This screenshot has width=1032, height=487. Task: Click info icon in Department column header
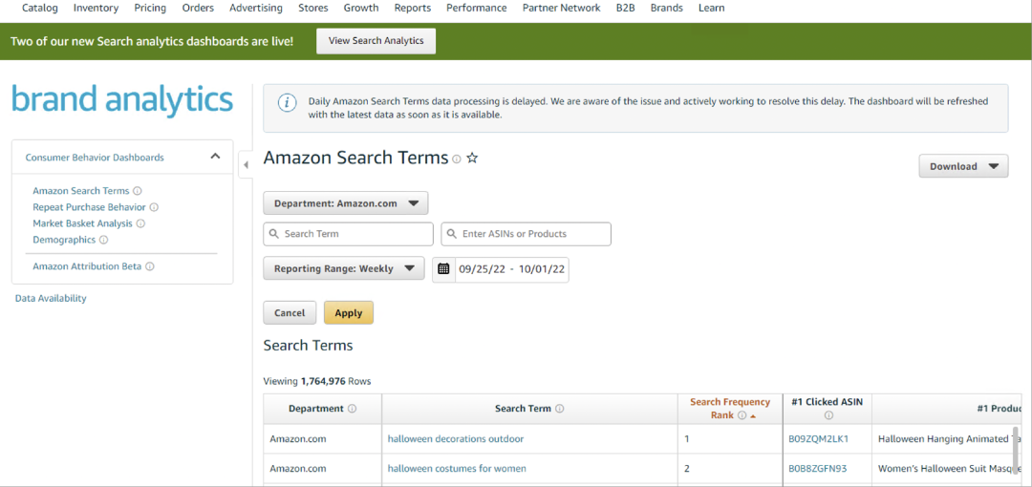tap(352, 409)
